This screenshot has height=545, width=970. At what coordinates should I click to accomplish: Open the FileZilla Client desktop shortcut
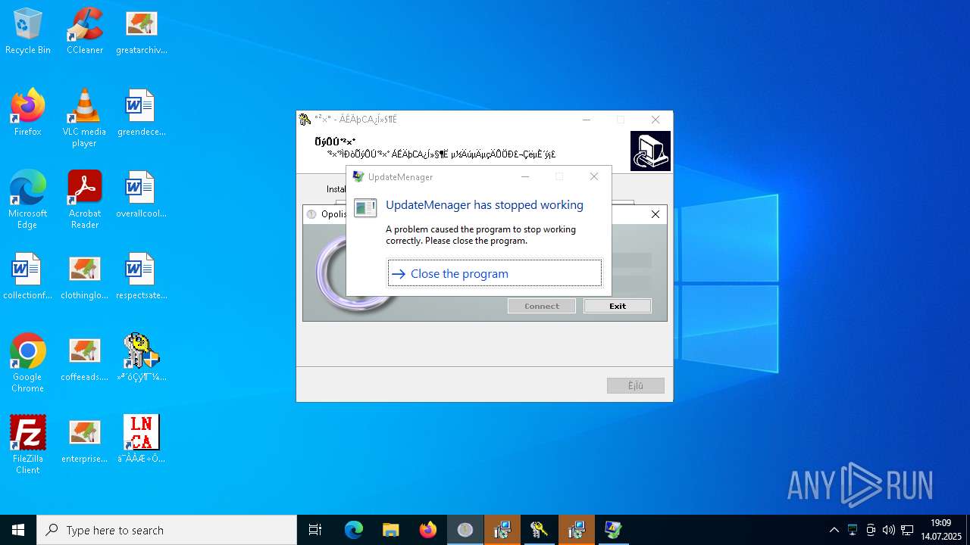(28, 445)
